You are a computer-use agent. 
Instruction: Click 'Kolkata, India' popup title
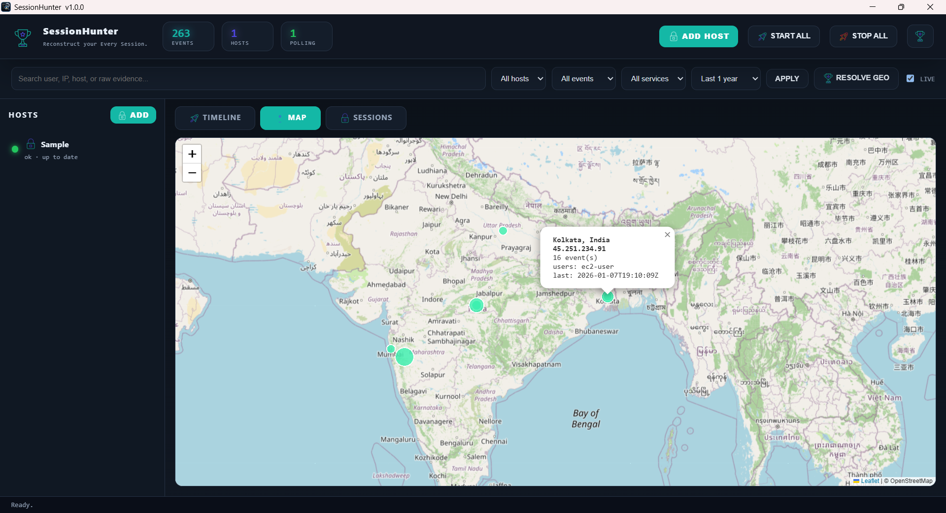point(581,240)
